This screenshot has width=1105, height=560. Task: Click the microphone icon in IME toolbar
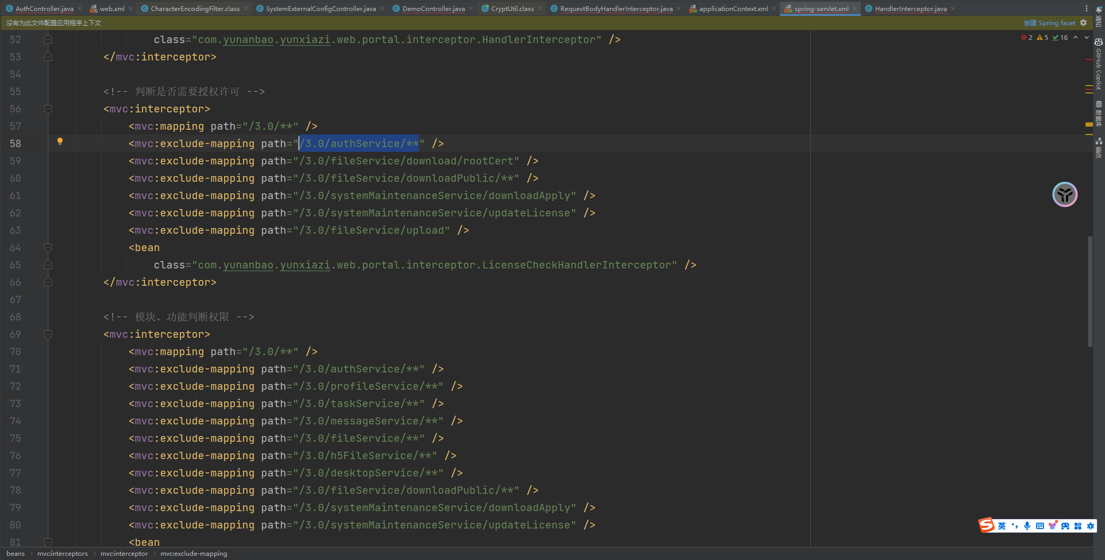tap(1027, 526)
